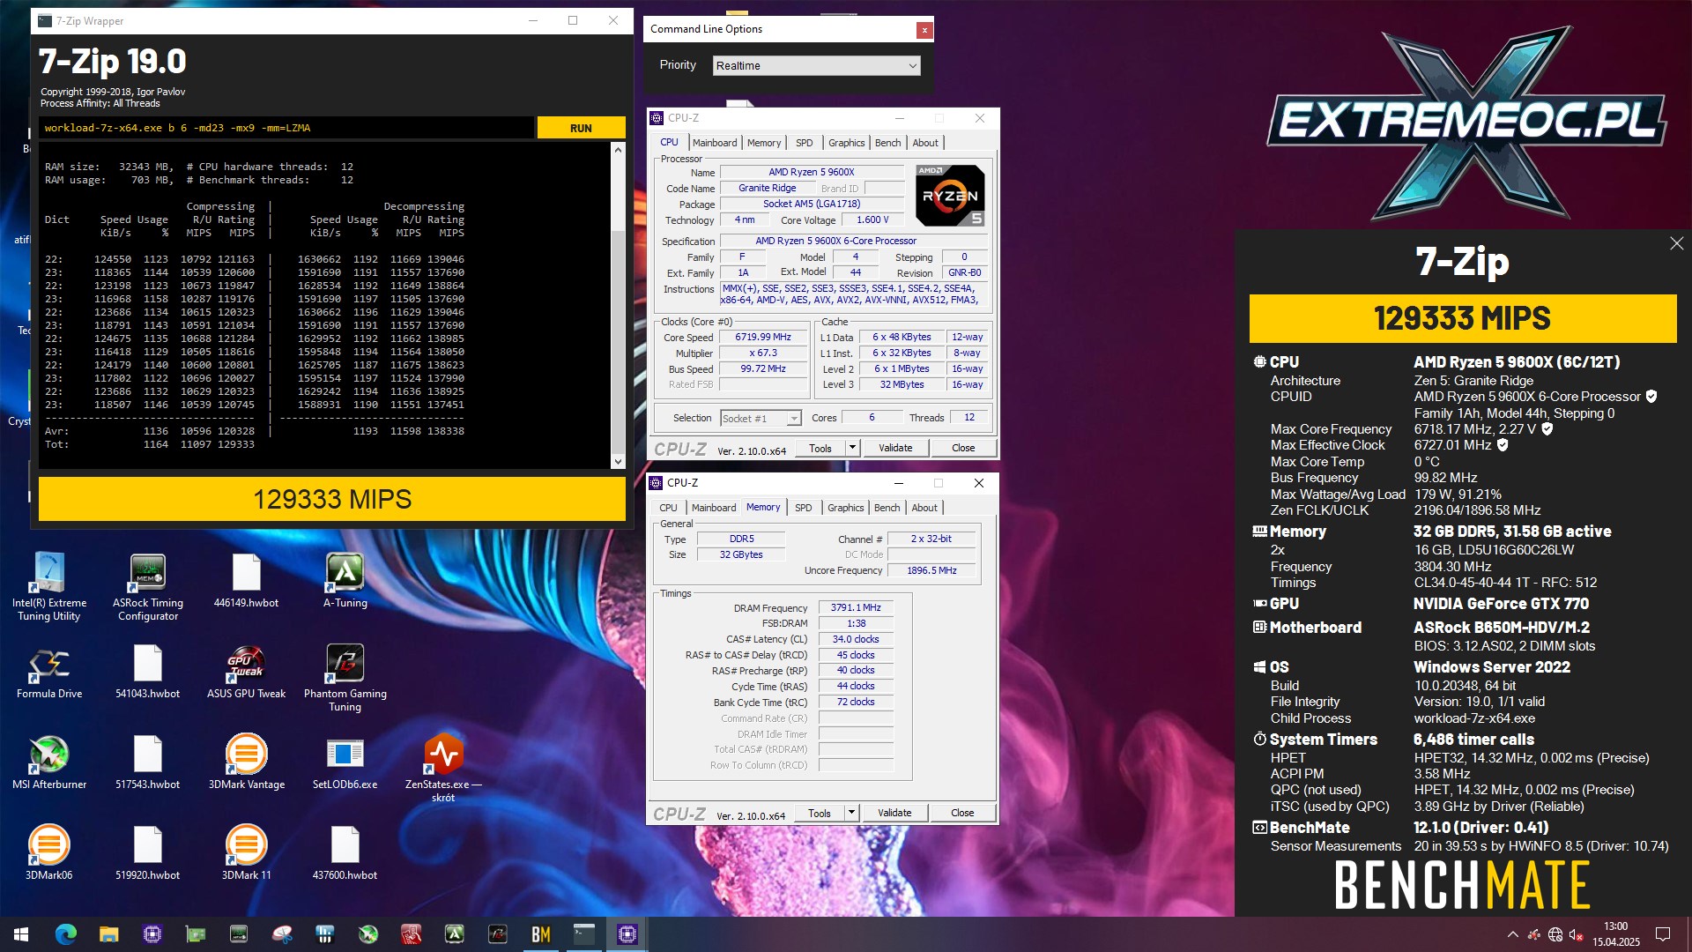This screenshot has height=952, width=1692.
Task: Click the 7-Zip output scrollbar up arrow
Action: point(618,150)
